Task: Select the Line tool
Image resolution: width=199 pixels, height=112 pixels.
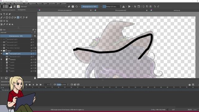Action: click(x=4, y=17)
